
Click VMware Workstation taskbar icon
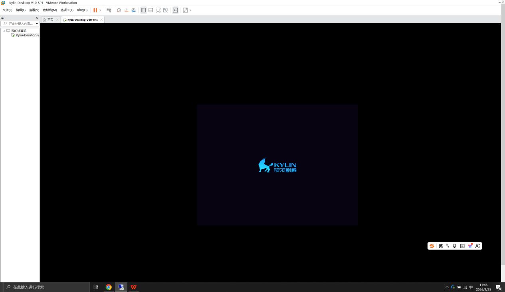click(121, 287)
